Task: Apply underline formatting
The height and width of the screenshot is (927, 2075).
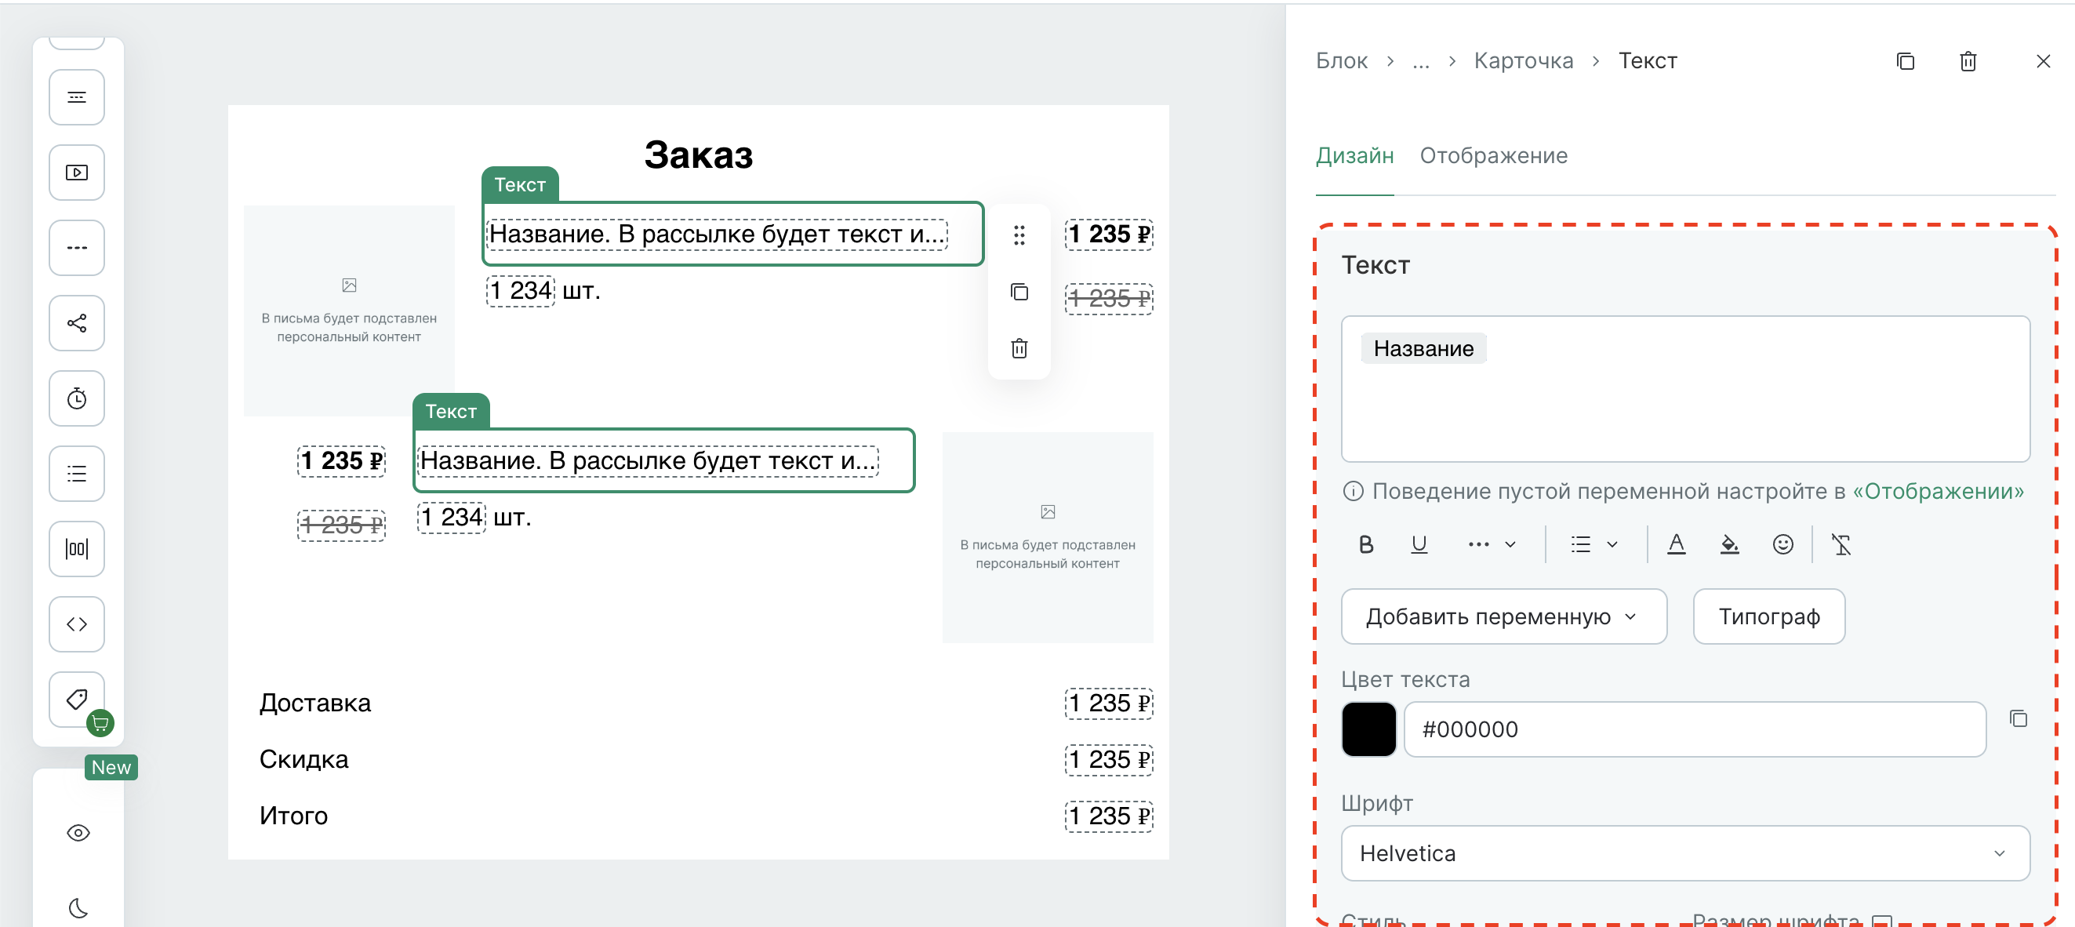Action: coord(1419,545)
